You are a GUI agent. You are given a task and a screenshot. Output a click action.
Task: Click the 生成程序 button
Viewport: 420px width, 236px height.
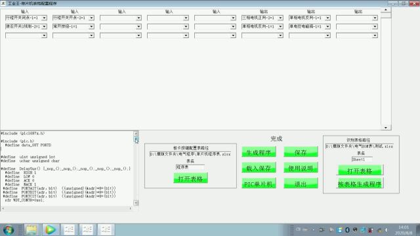click(259, 152)
